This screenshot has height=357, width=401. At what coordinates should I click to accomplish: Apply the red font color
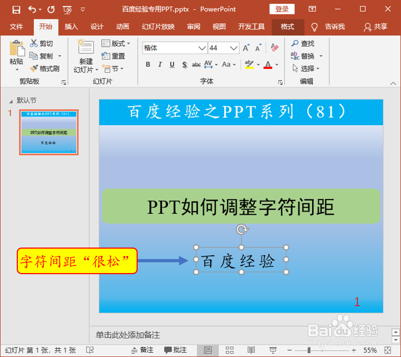[268, 64]
